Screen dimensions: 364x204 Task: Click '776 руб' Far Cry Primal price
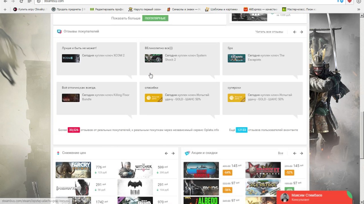pos(101,167)
